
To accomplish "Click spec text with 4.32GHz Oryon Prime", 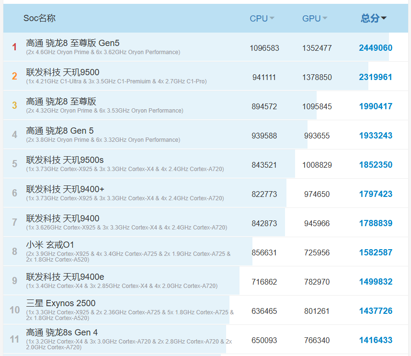I will [x=104, y=111].
